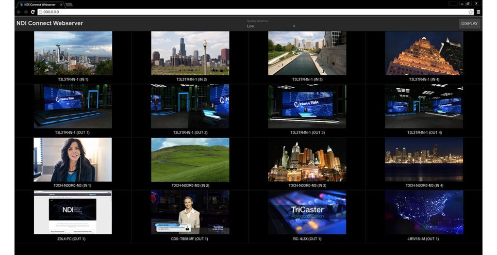Image resolution: width=497 pixels, height=255 pixels.
Task: Close the NDI Connect Webserver tab
Action: 60,4
